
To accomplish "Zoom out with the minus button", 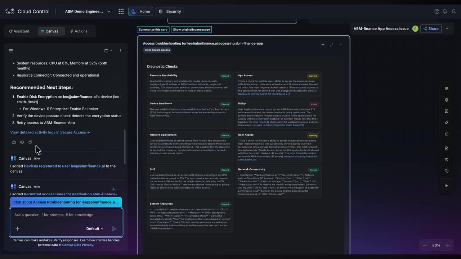I will coord(425,245).
